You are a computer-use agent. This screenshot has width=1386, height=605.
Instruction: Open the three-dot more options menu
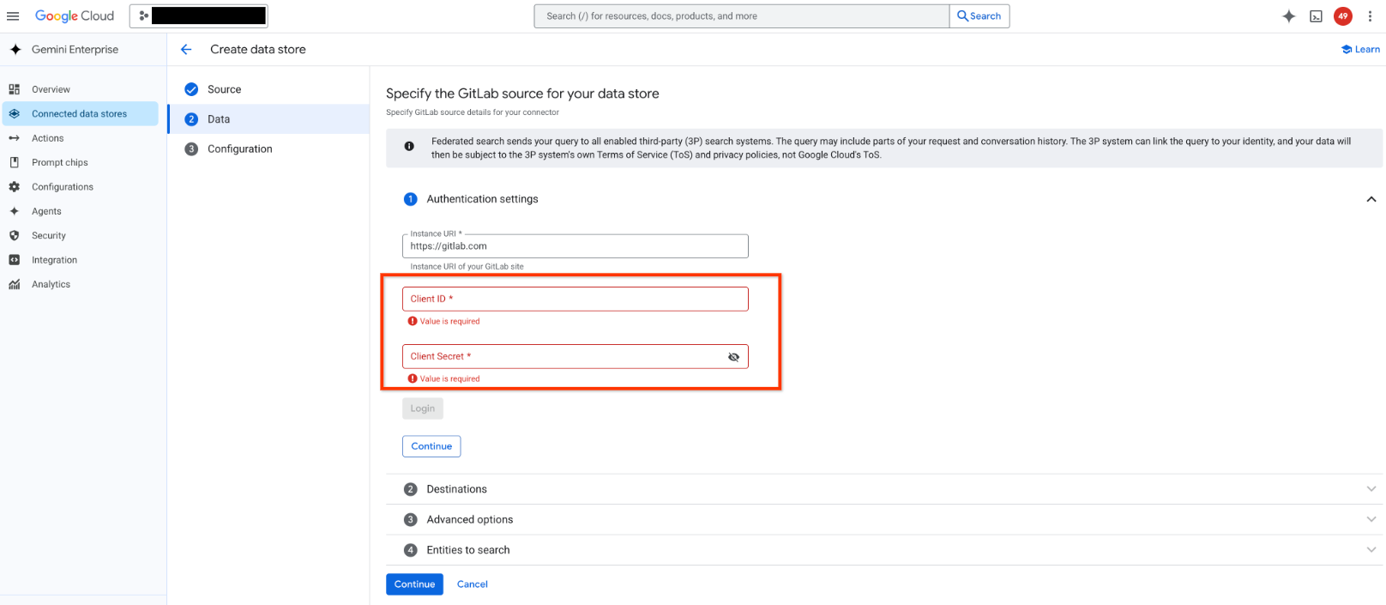tap(1371, 16)
